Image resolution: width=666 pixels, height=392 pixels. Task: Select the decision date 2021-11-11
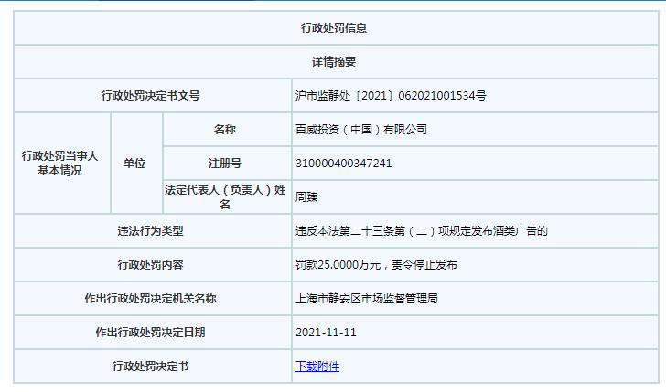327,333
